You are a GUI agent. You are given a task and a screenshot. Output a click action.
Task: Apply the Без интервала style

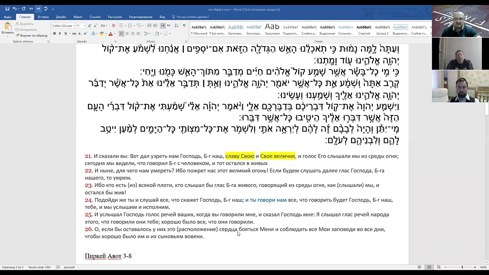pyautogui.click(x=217, y=30)
